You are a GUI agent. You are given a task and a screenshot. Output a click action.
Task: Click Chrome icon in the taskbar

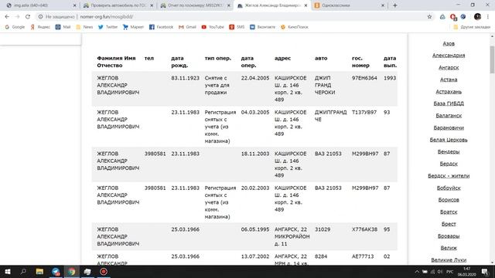(72, 272)
